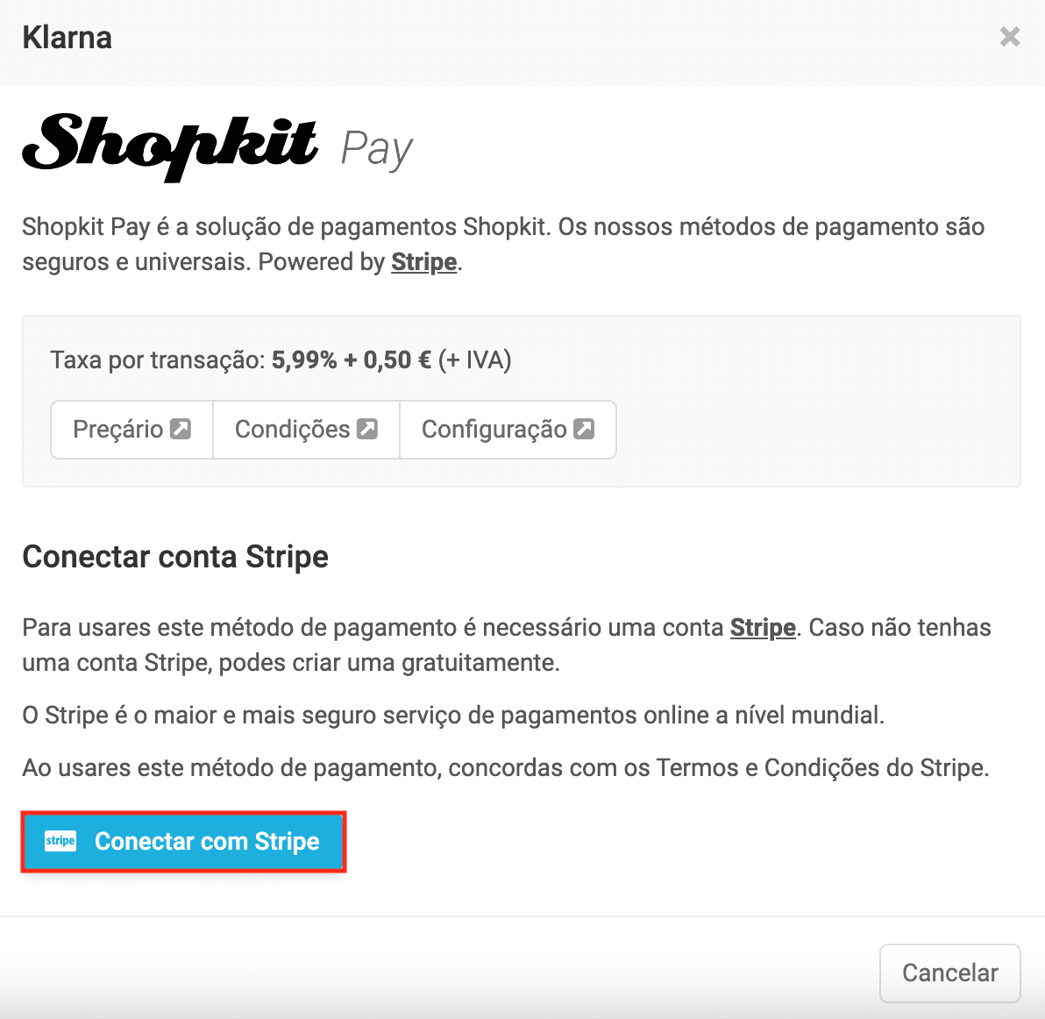1045x1019 pixels.
Task: Open the Stripe link in "necessário uma conta Stripe"
Action: click(763, 628)
